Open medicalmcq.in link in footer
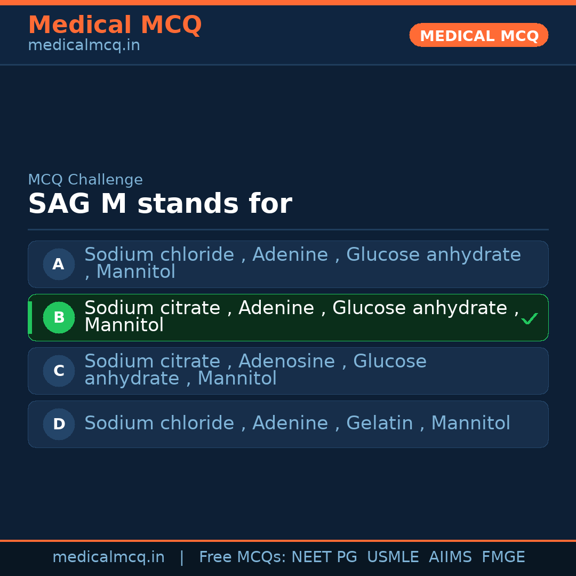 click(x=108, y=557)
